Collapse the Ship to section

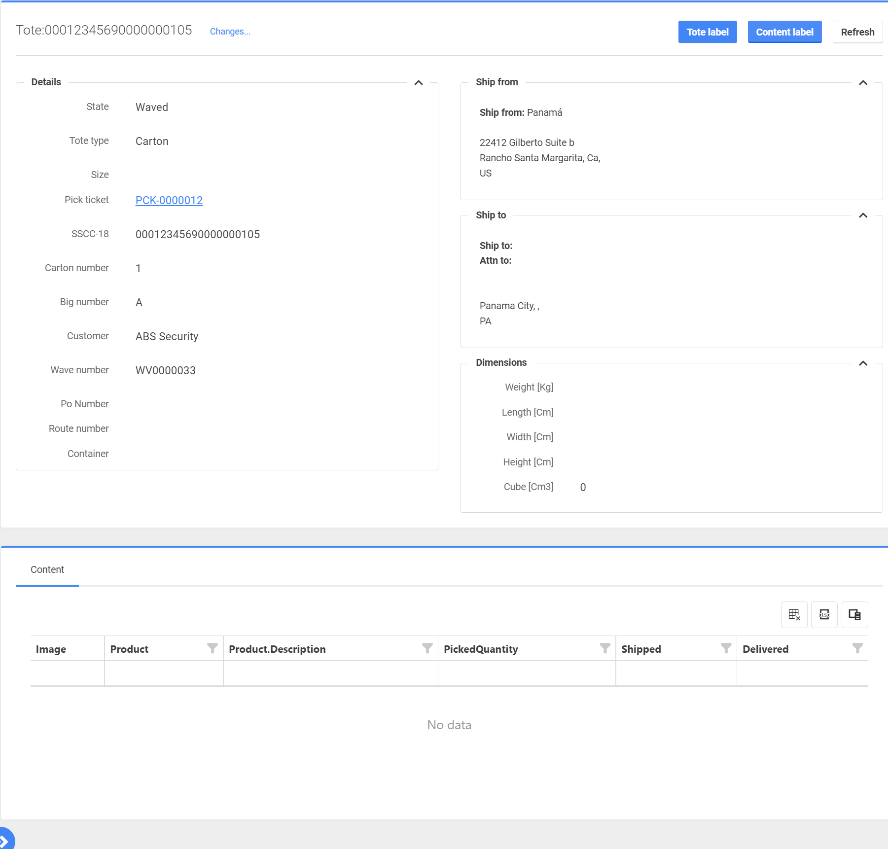pyautogui.click(x=863, y=215)
